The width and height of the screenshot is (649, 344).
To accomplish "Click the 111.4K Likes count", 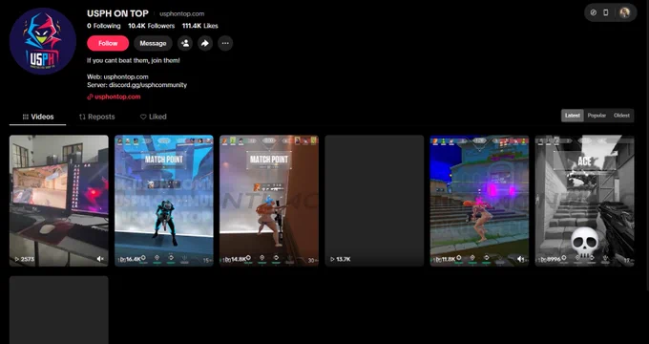I will click(x=199, y=26).
